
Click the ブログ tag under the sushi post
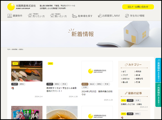tap(15, 84)
